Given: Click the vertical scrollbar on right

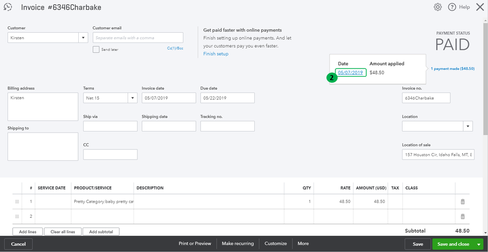Looking at the screenshot, I should coord(485,73).
